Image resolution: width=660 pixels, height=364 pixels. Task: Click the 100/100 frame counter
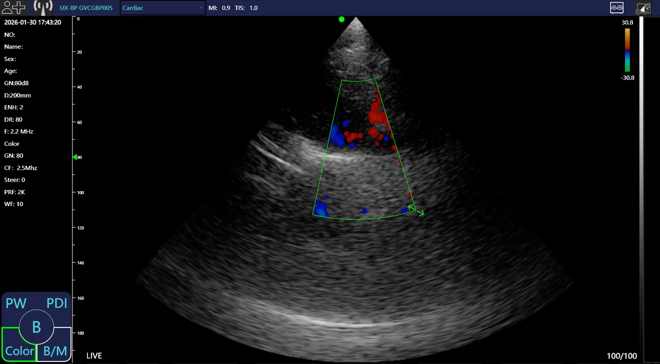click(x=622, y=356)
